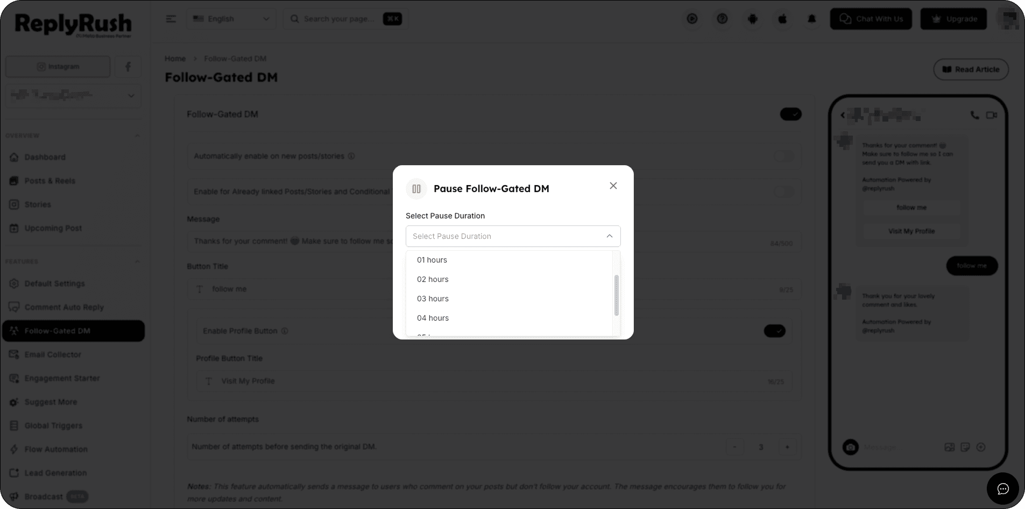Click the dropdown list scrollbar
Viewport: 1025px width, 509px height.
[x=616, y=295]
